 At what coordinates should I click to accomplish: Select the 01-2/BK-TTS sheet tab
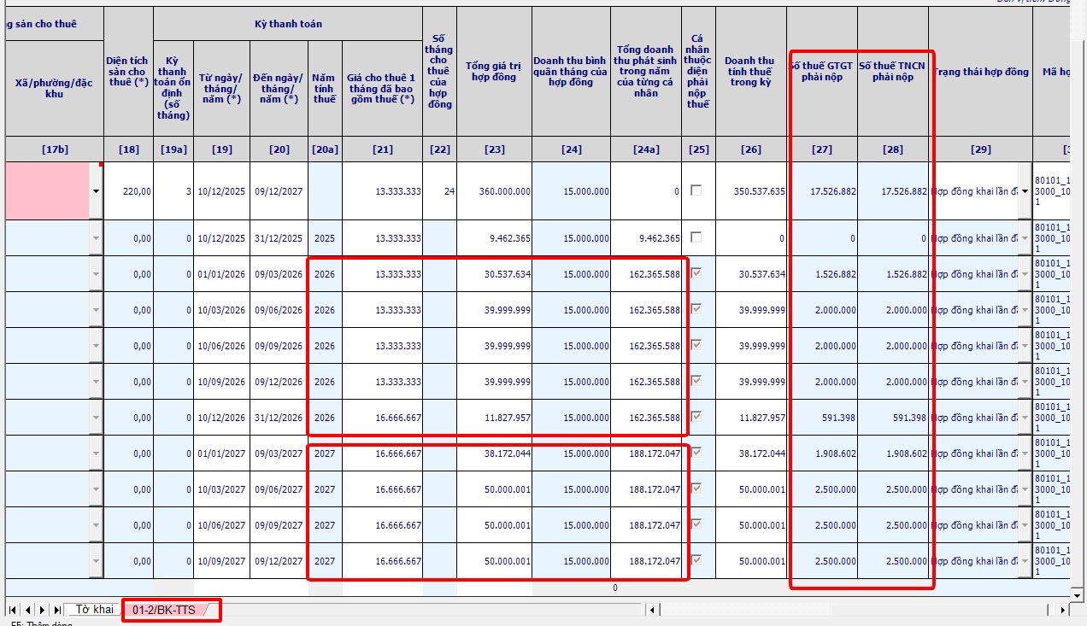(164, 610)
